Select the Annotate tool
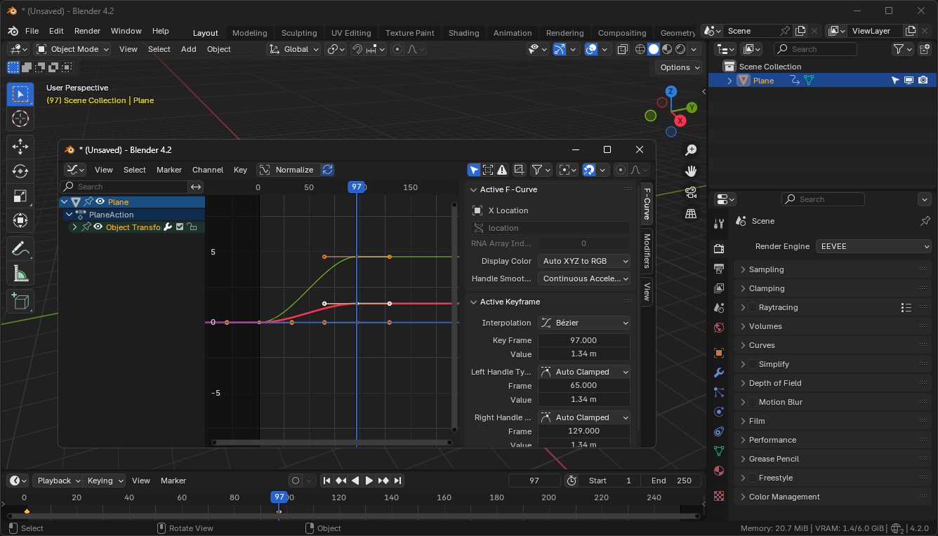Image resolution: width=938 pixels, height=536 pixels. coord(20,248)
